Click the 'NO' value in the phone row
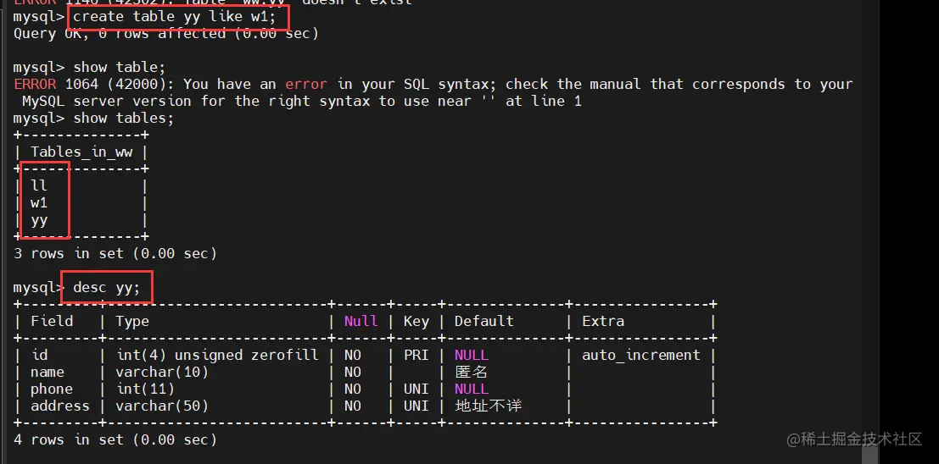939x464 pixels. point(353,389)
